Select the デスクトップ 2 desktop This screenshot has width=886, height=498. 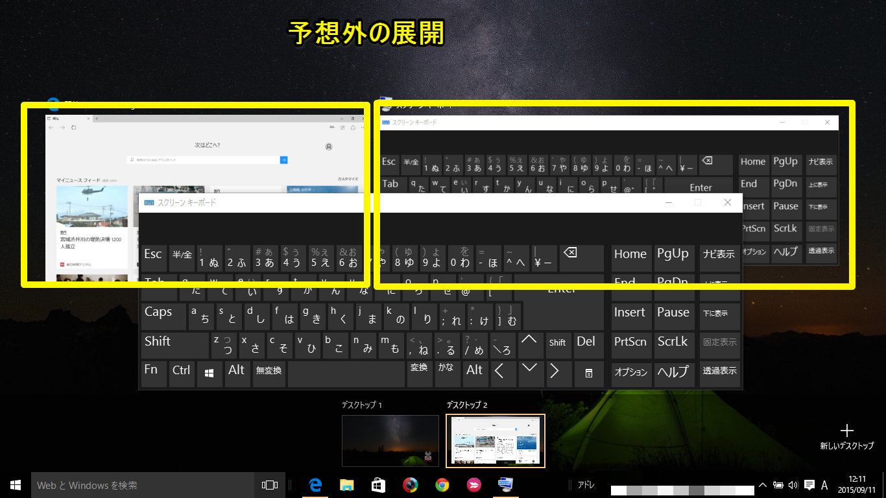coord(496,441)
